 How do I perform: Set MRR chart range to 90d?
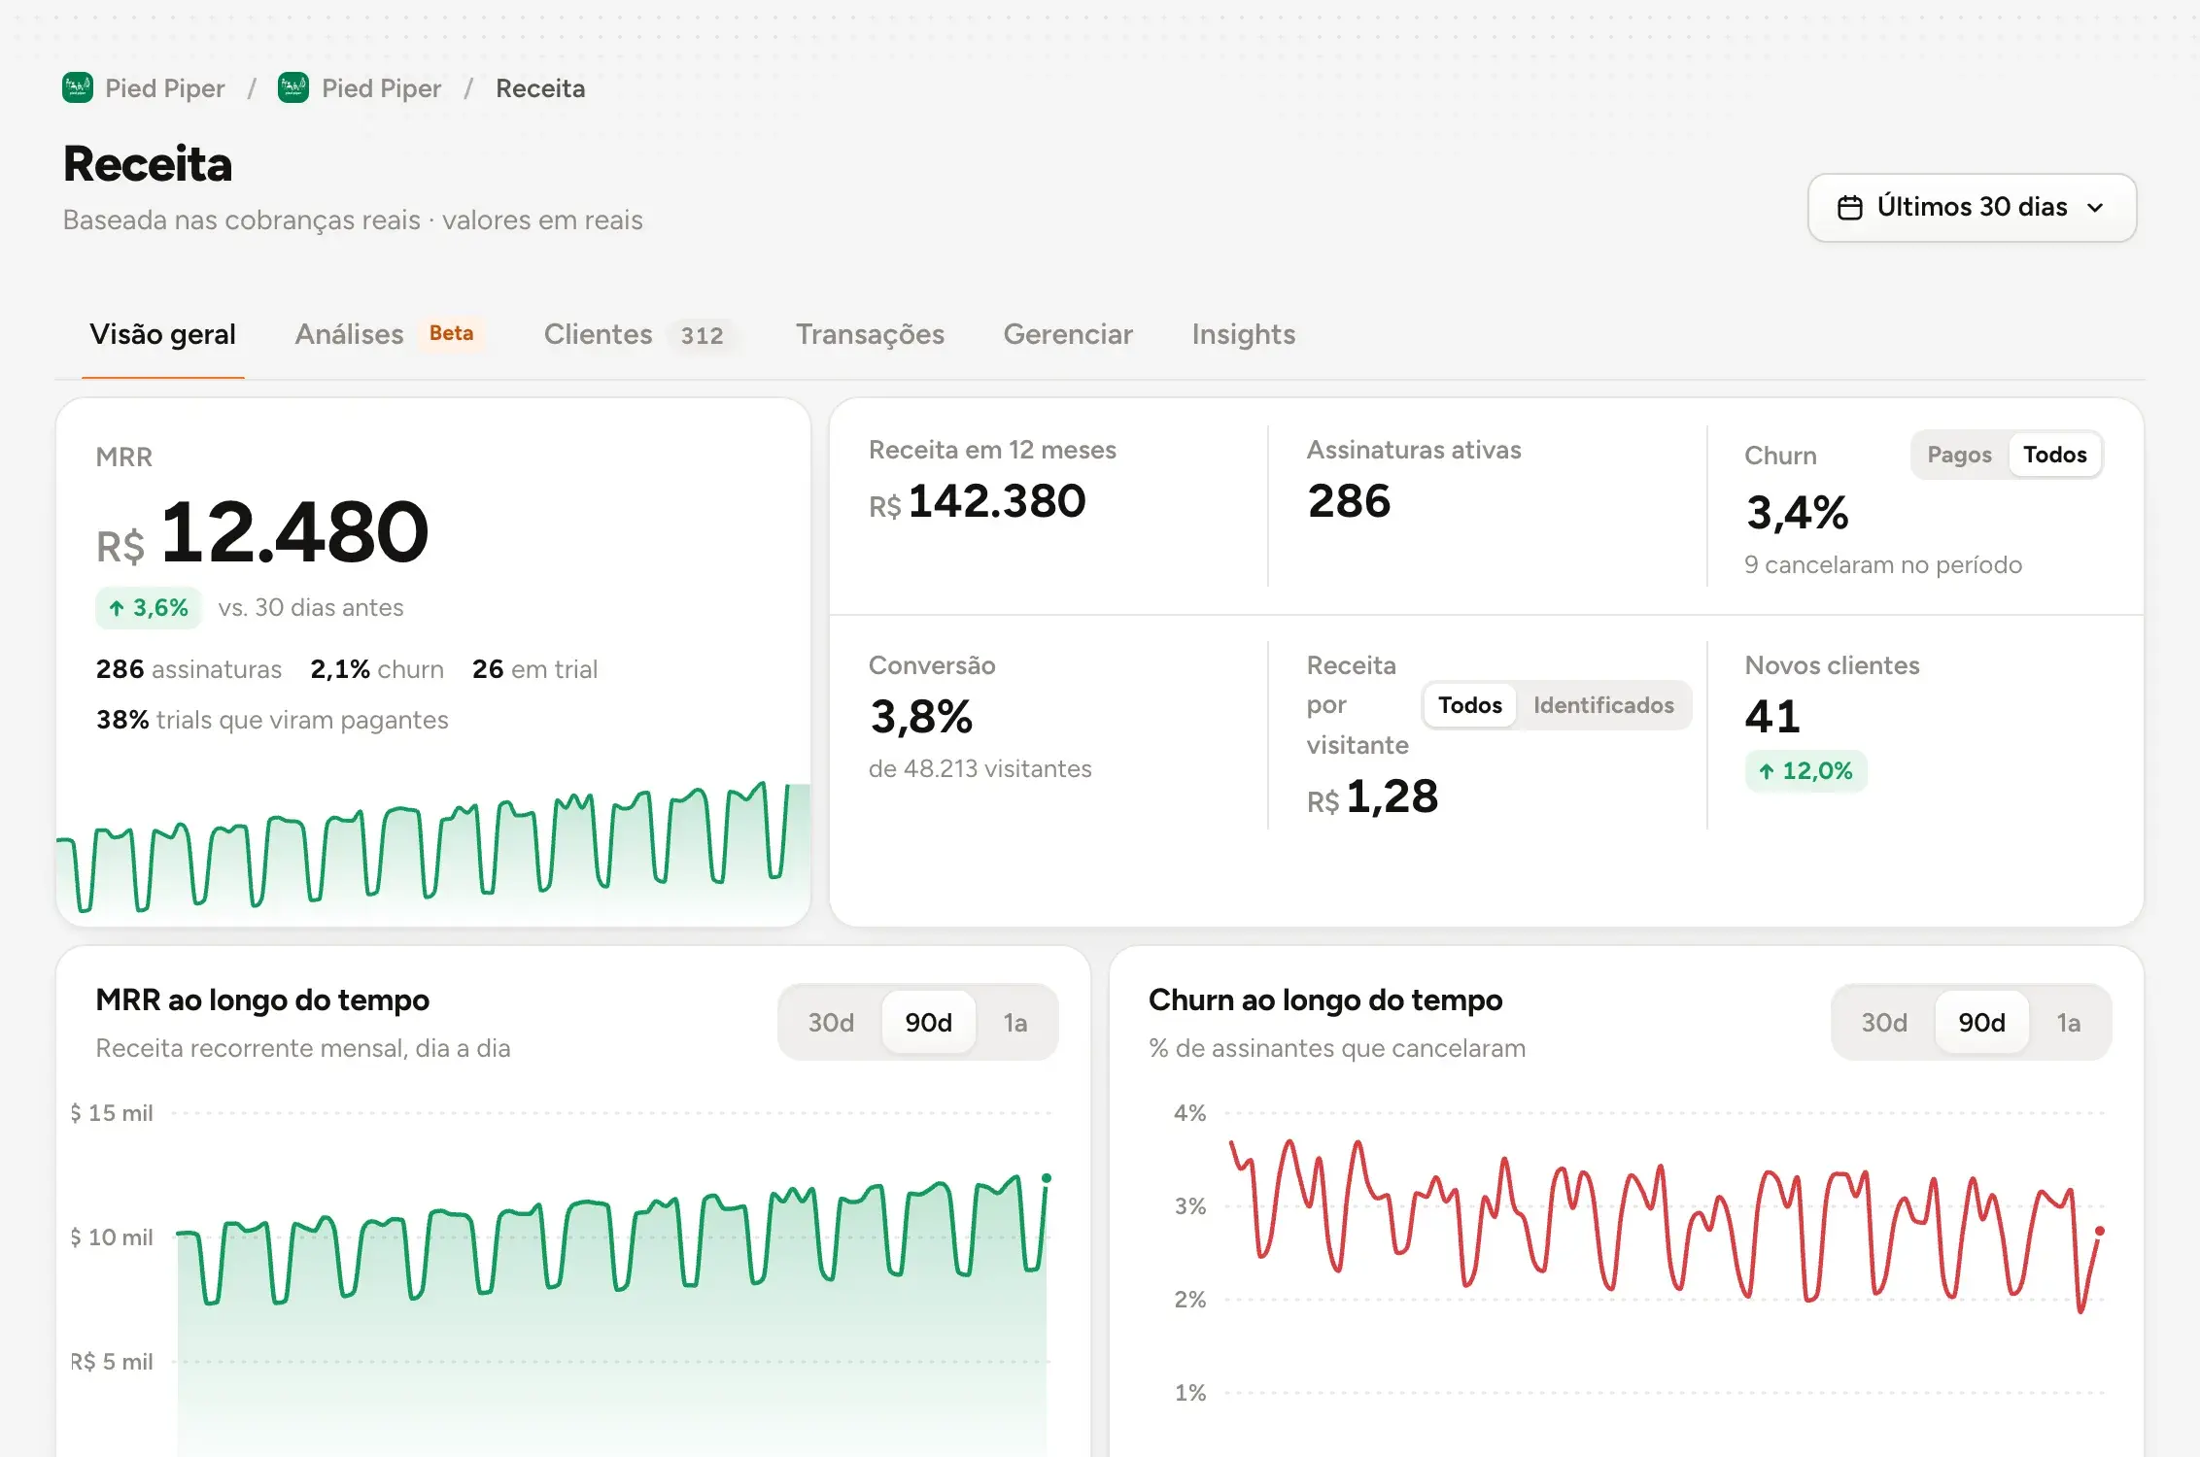point(928,1023)
